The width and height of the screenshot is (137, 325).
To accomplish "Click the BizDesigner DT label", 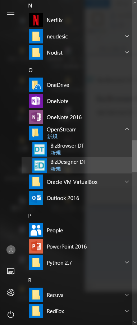I will pyautogui.click(x=68, y=162).
